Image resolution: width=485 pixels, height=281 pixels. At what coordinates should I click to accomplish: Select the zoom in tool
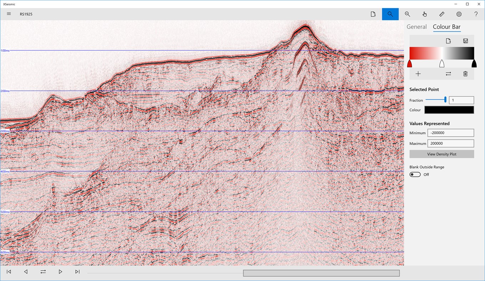coord(390,14)
